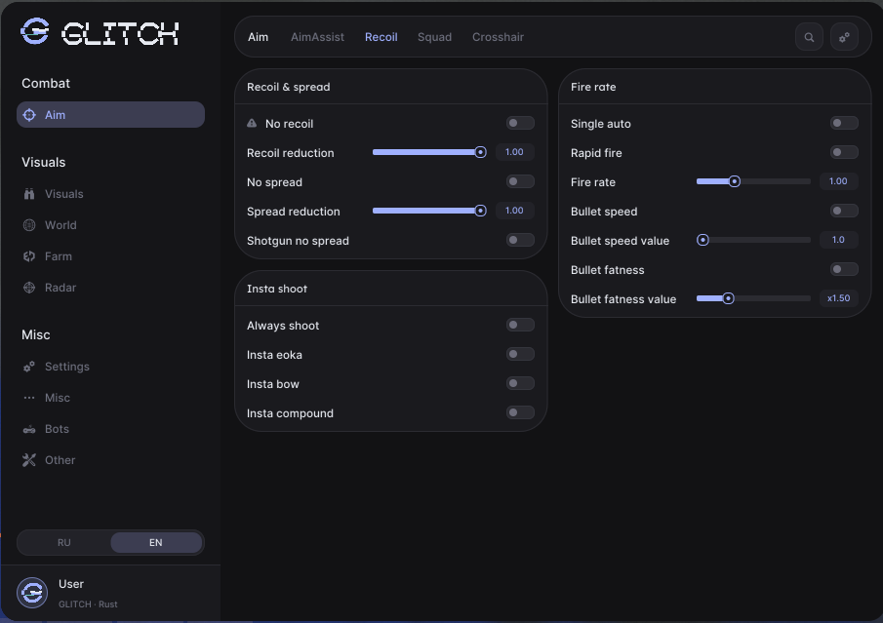
Task: Turn on the Insta bow toggle
Action: [x=520, y=383]
